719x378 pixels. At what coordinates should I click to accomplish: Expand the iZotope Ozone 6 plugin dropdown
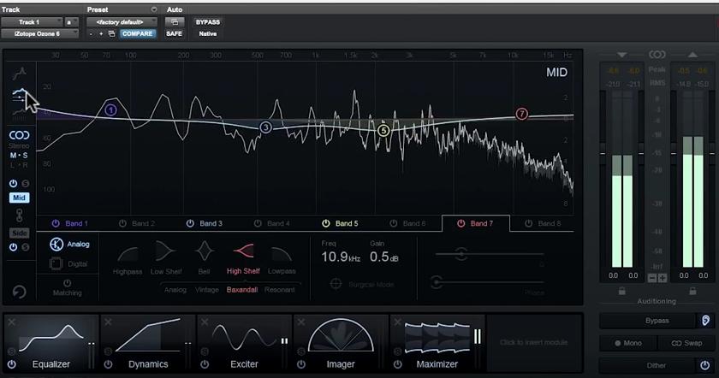point(41,33)
